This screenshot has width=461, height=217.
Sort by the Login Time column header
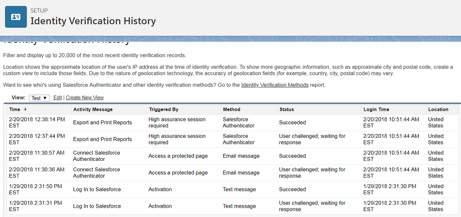click(376, 109)
